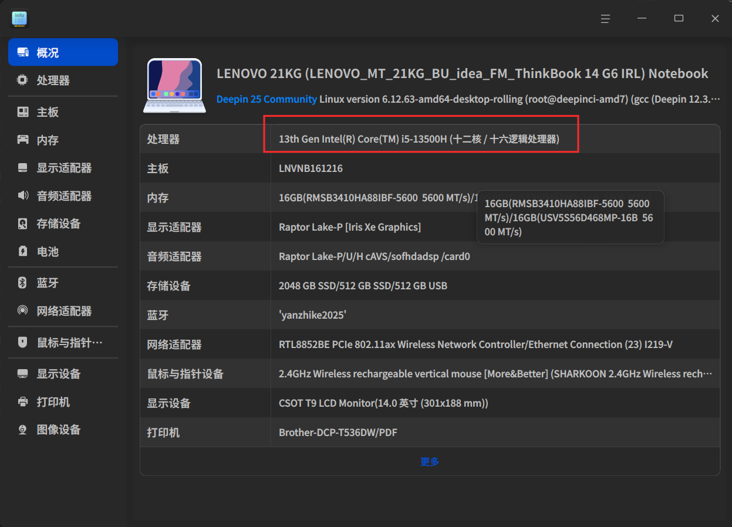Click the memory tooltip with USV5S56D468MP-16B
732x527 pixels.
click(x=571, y=217)
